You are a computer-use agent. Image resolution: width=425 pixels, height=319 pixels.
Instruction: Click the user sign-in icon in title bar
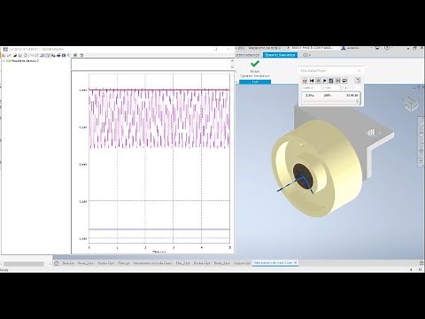[344, 48]
